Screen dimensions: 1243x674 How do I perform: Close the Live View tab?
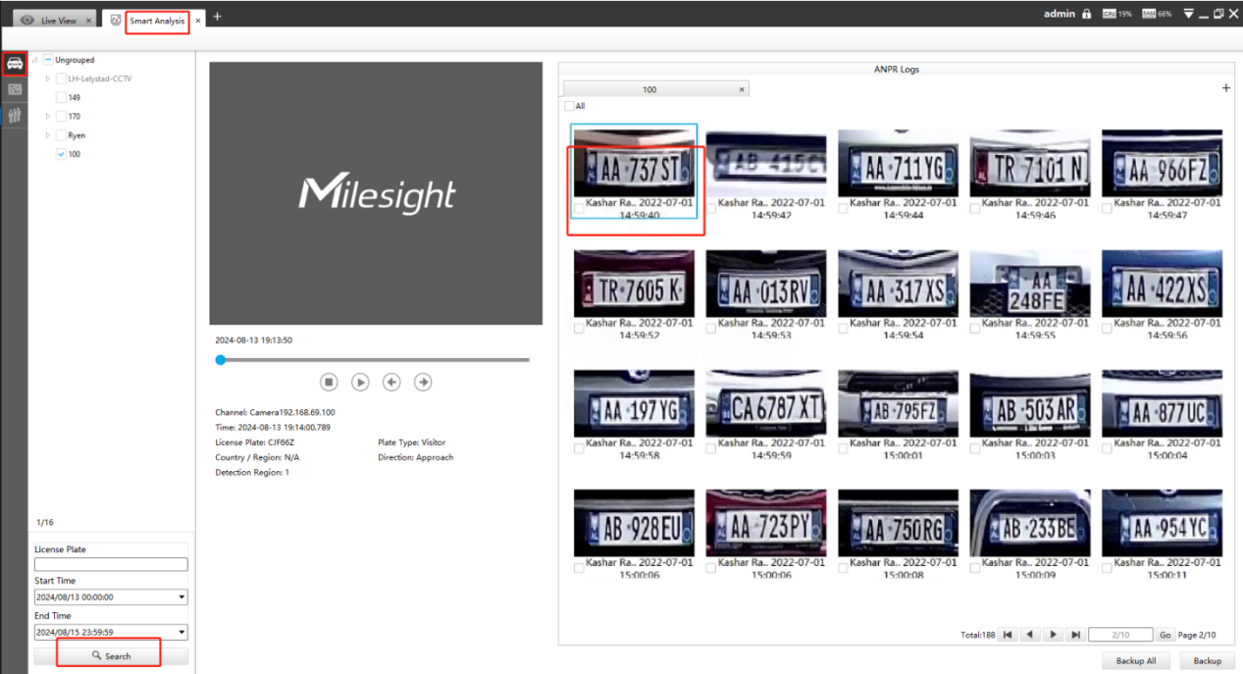88,20
